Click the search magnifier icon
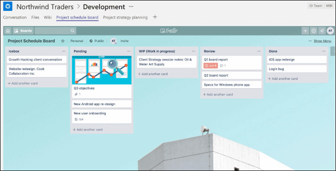Screen dimensions: 336x171 72,31
